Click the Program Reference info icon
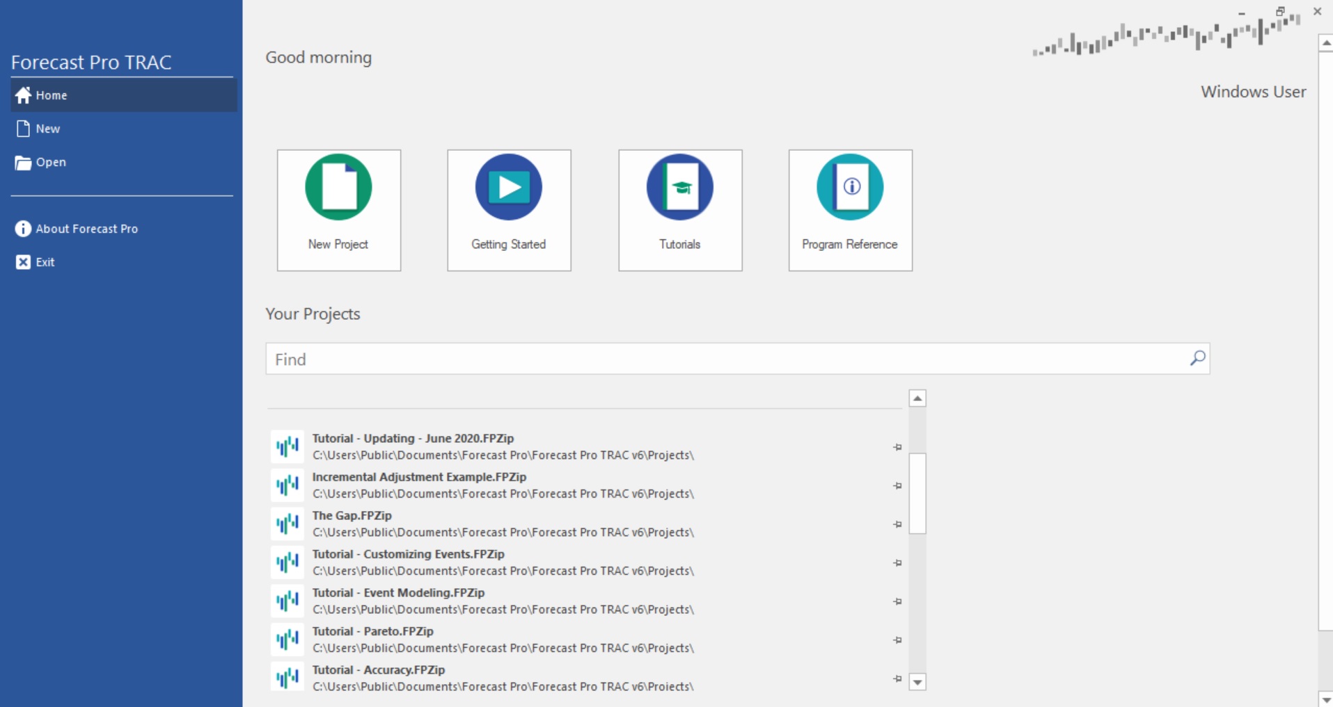1333x707 pixels. pyautogui.click(x=850, y=187)
